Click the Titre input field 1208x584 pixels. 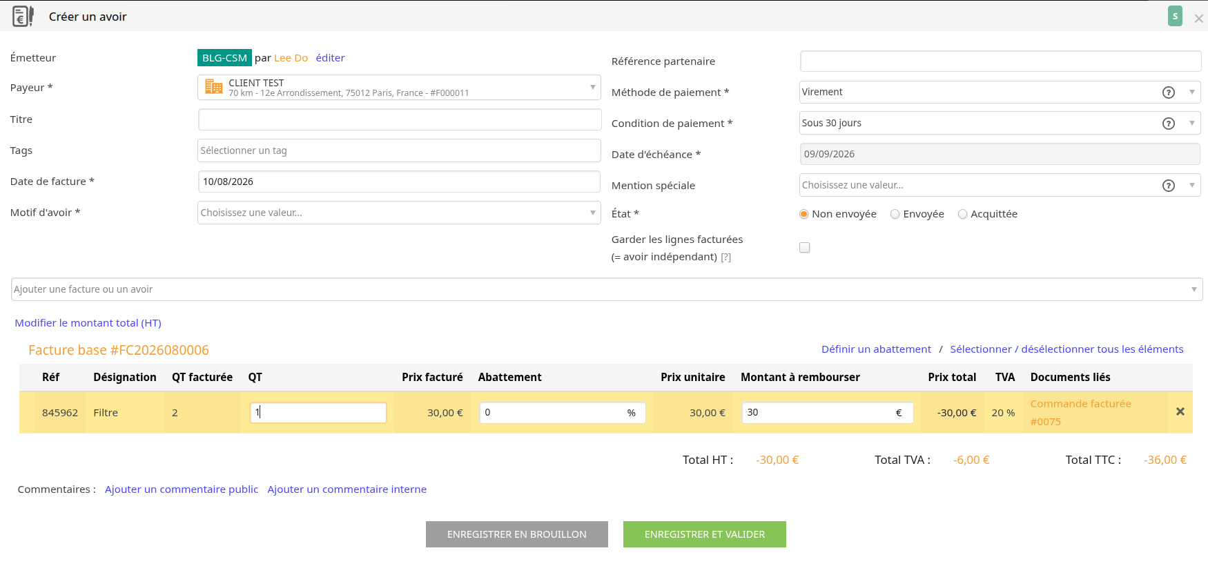pos(400,119)
